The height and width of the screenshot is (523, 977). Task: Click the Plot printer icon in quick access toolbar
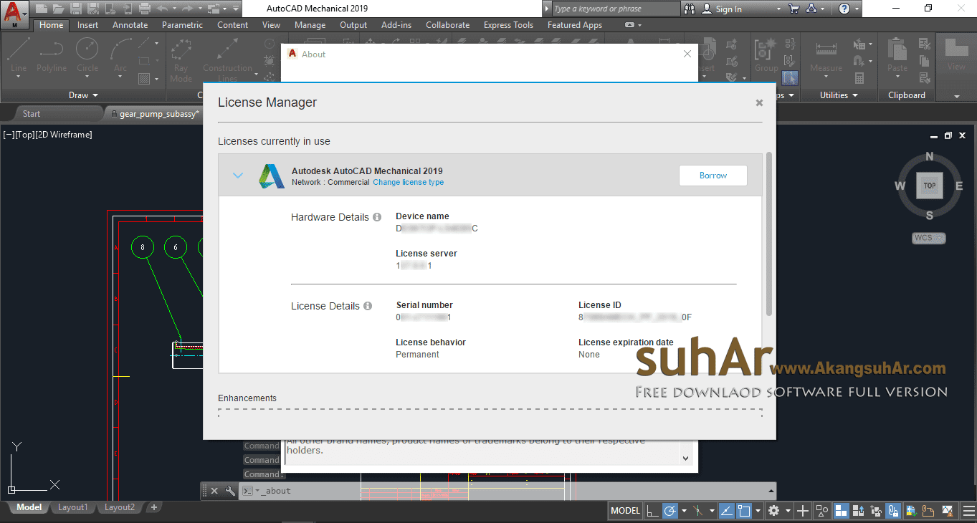point(144,9)
